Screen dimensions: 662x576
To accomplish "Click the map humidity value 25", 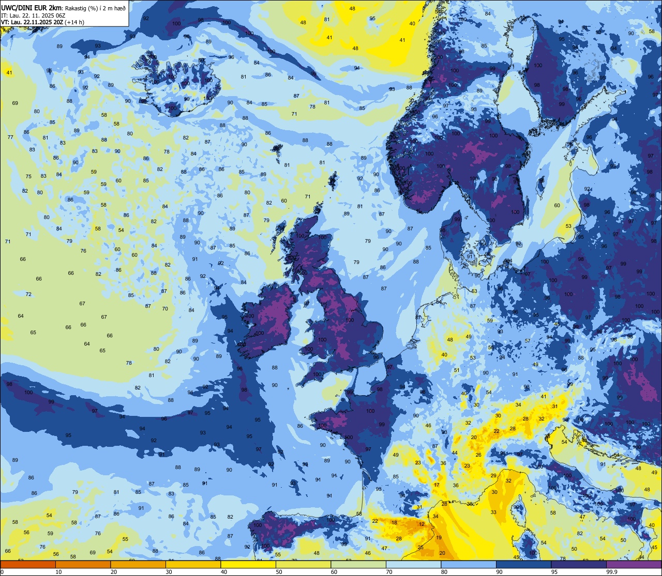I will [420, 548].
